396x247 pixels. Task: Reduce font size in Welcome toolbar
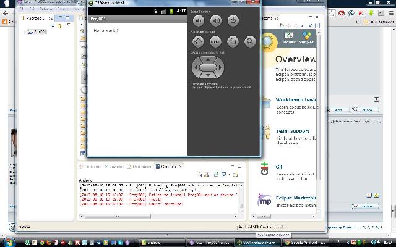point(303,26)
